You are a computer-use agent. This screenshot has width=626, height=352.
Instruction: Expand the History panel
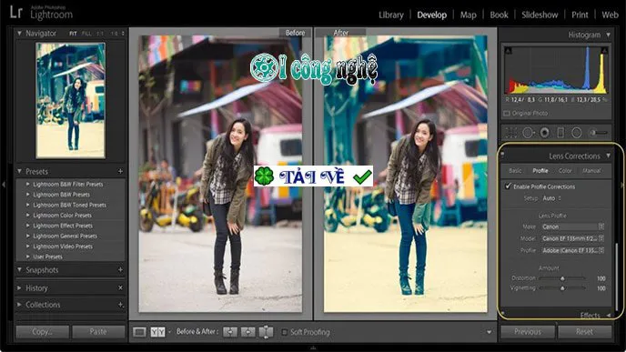19,287
